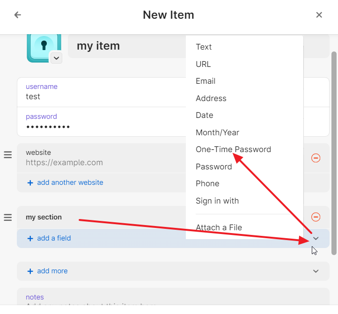Close the New Item dialog
This screenshot has height=314, width=338.
coord(319,15)
